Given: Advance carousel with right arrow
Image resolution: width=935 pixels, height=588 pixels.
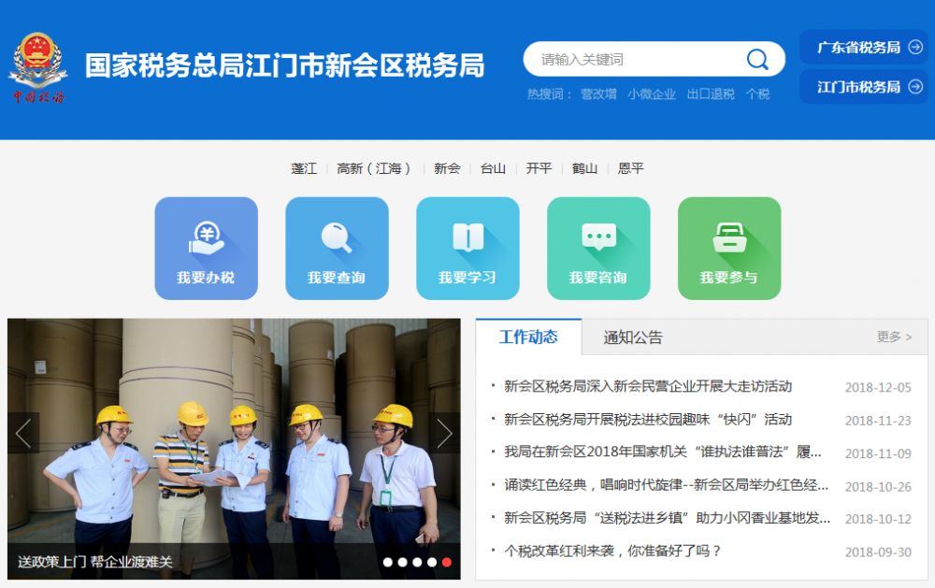Looking at the screenshot, I should point(444,433).
